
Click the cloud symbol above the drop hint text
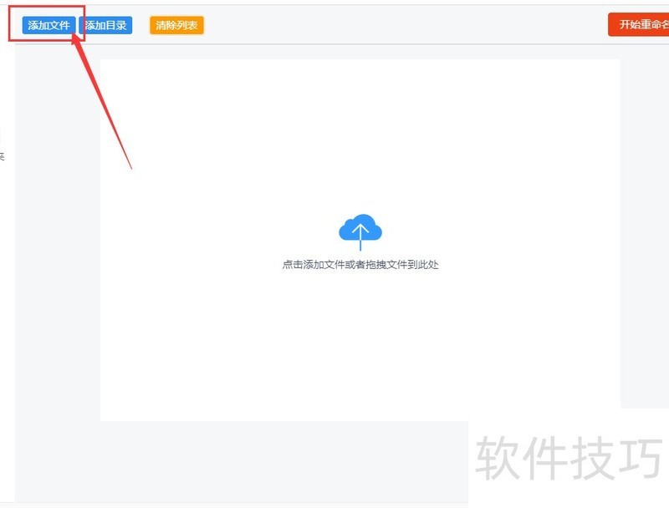click(360, 227)
